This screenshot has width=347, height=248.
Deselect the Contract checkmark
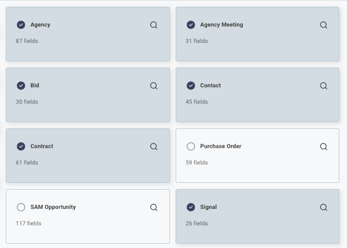pos(21,147)
